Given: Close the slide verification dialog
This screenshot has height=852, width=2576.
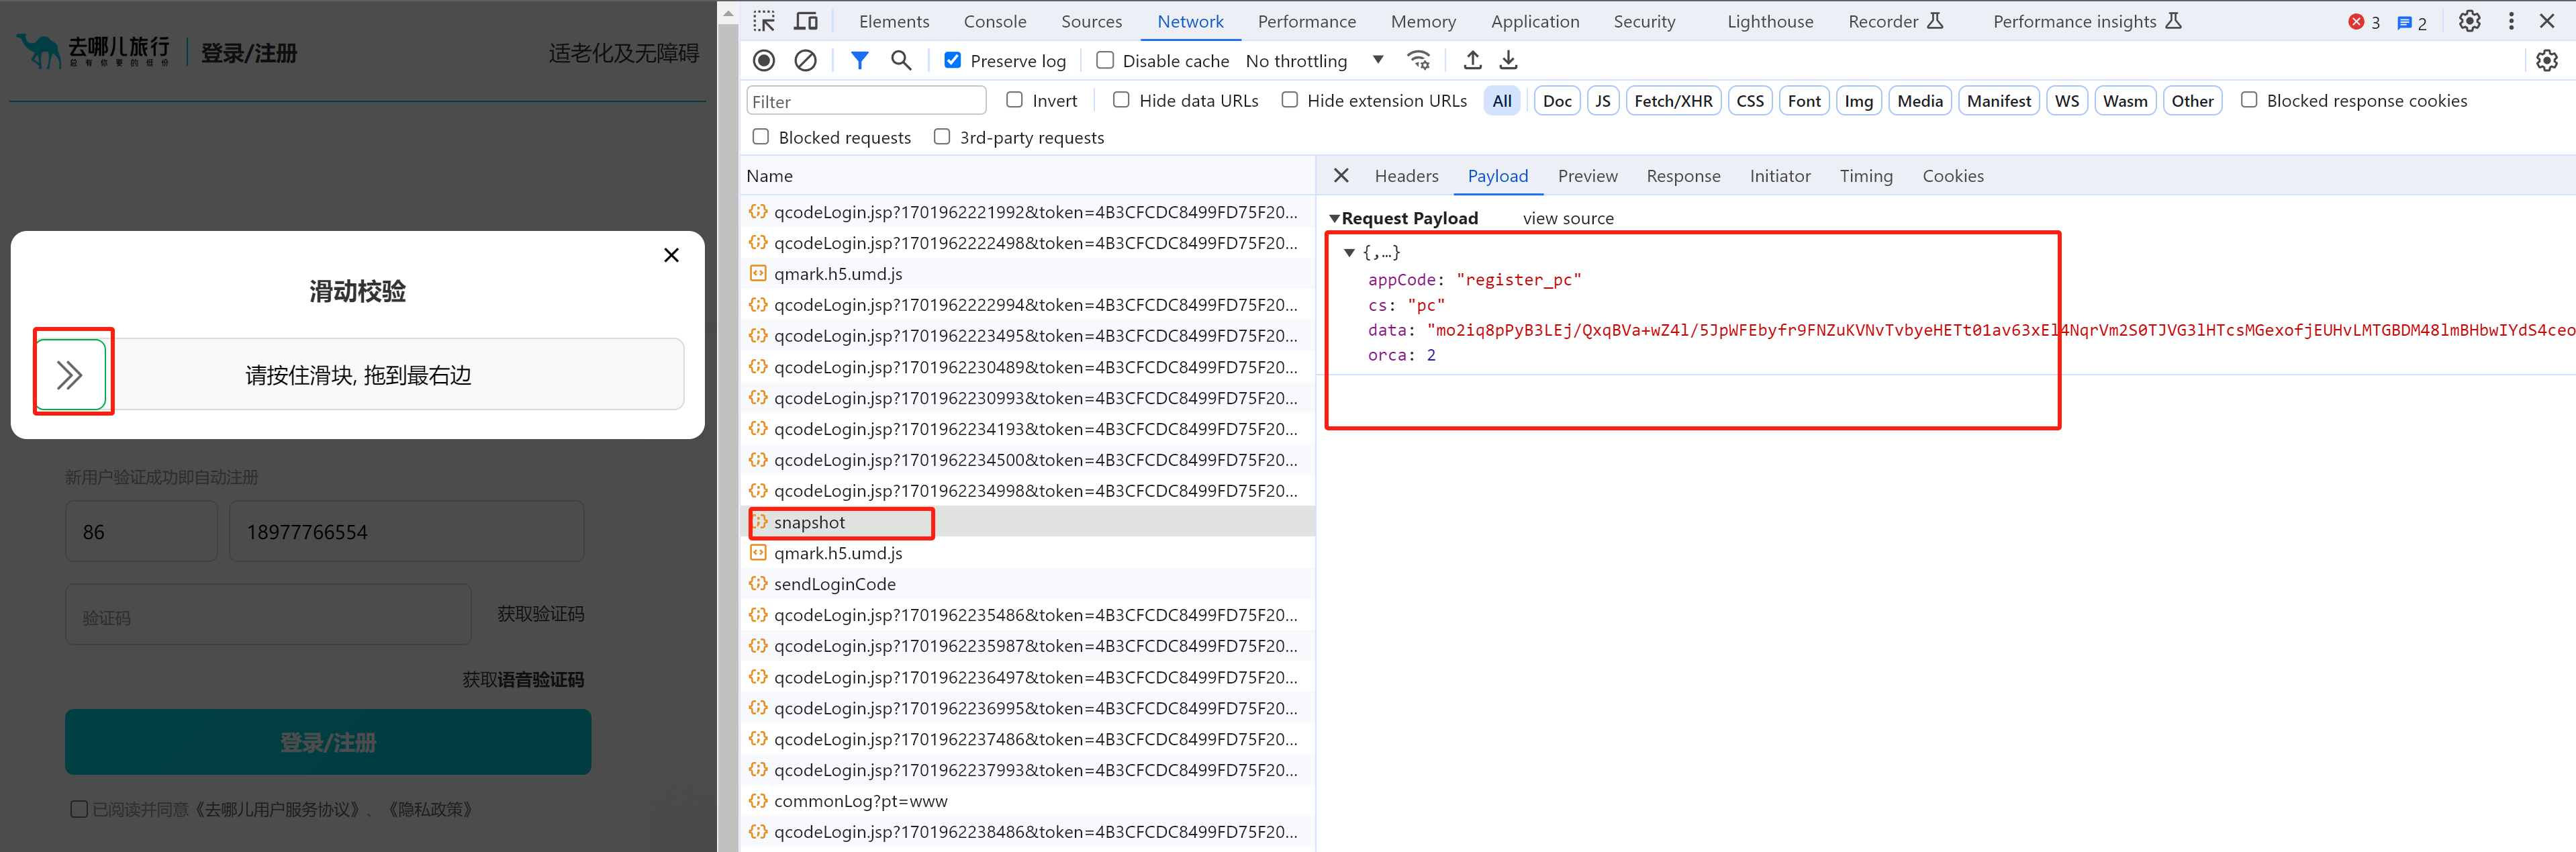Looking at the screenshot, I should (x=671, y=255).
